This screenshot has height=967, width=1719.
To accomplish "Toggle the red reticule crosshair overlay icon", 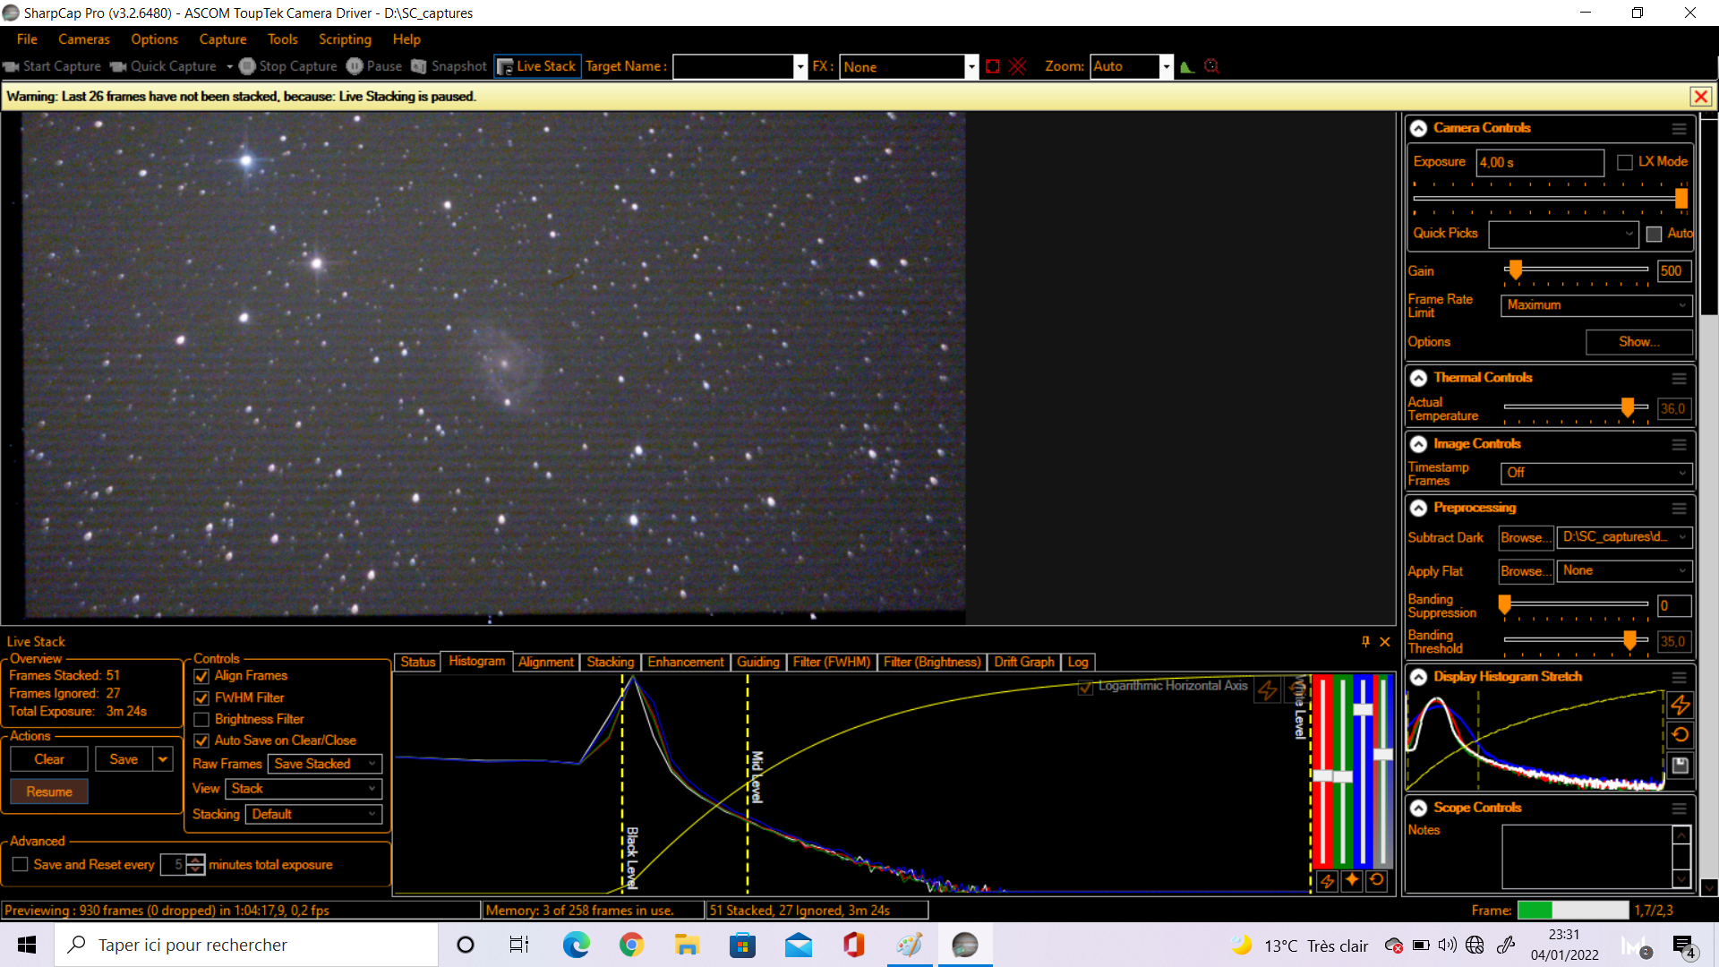I will pyautogui.click(x=1018, y=66).
